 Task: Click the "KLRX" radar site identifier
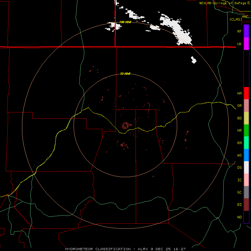tap(143, 249)
